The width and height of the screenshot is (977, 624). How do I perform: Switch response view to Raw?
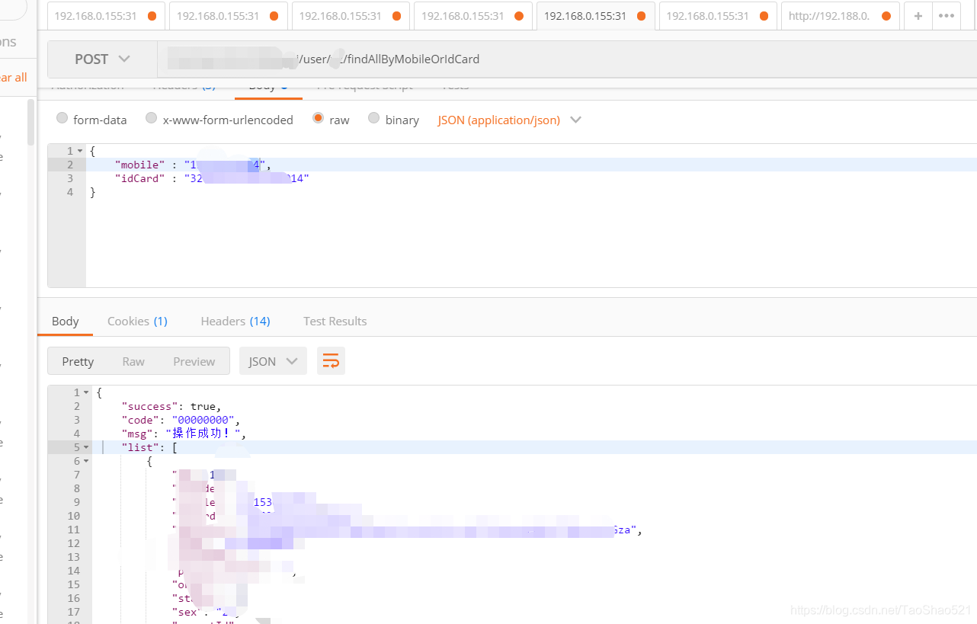[x=133, y=361]
